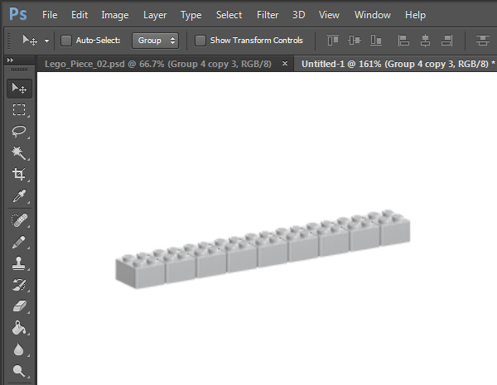This screenshot has height=385, width=497.
Task: Open the 3D menu
Action: point(298,15)
